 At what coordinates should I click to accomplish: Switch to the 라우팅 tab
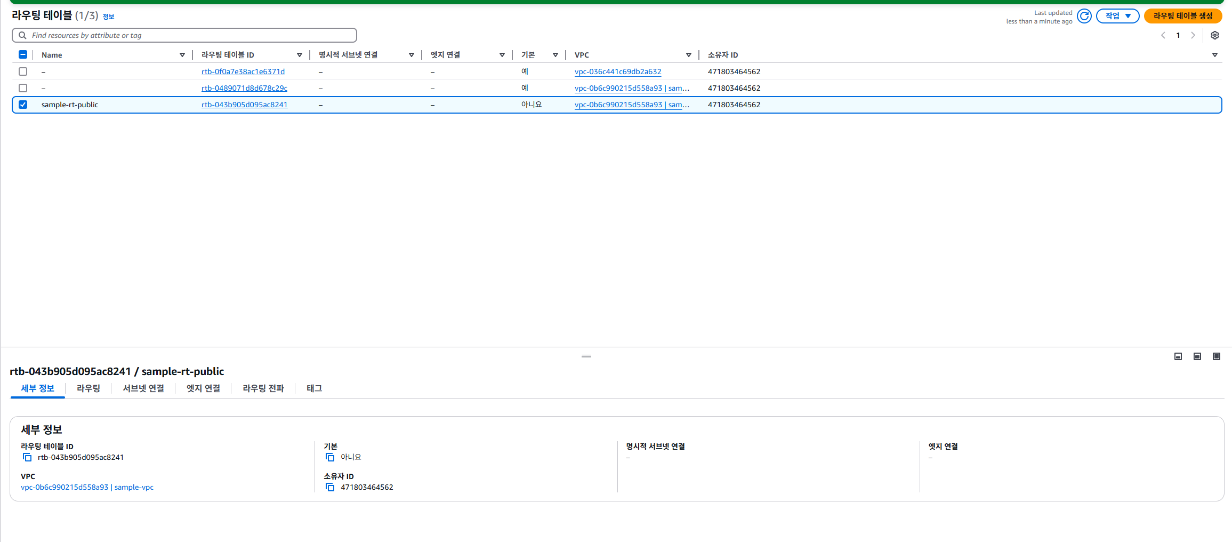tap(88, 388)
